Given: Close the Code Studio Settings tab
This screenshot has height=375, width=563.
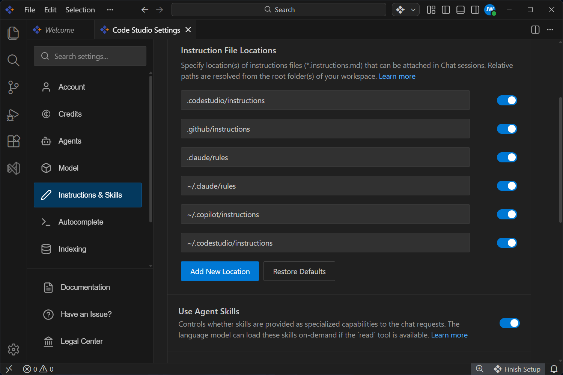Looking at the screenshot, I should [x=188, y=30].
